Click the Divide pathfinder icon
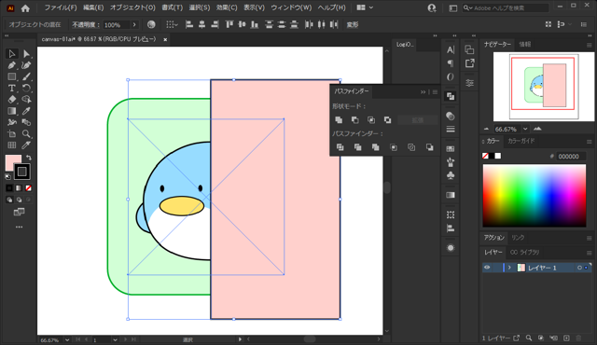 pyautogui.click(x=340, y=147)
